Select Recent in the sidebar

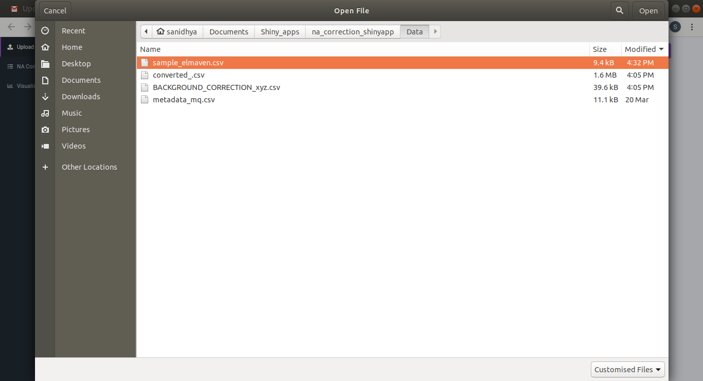point(74,31)
